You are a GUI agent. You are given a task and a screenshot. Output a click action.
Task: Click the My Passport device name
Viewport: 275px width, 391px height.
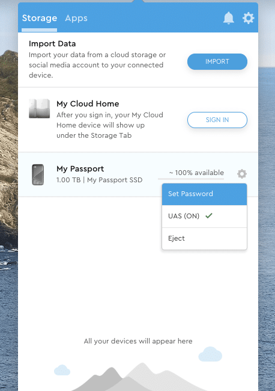(80, 169)
